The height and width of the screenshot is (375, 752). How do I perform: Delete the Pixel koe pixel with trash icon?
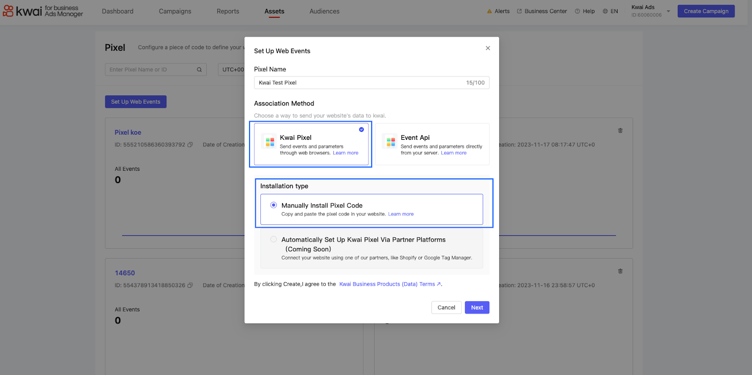(620, 130)
